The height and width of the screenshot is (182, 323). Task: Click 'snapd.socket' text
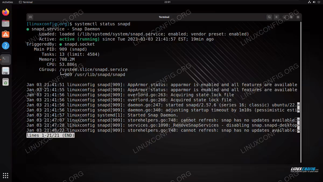point(80,44)
